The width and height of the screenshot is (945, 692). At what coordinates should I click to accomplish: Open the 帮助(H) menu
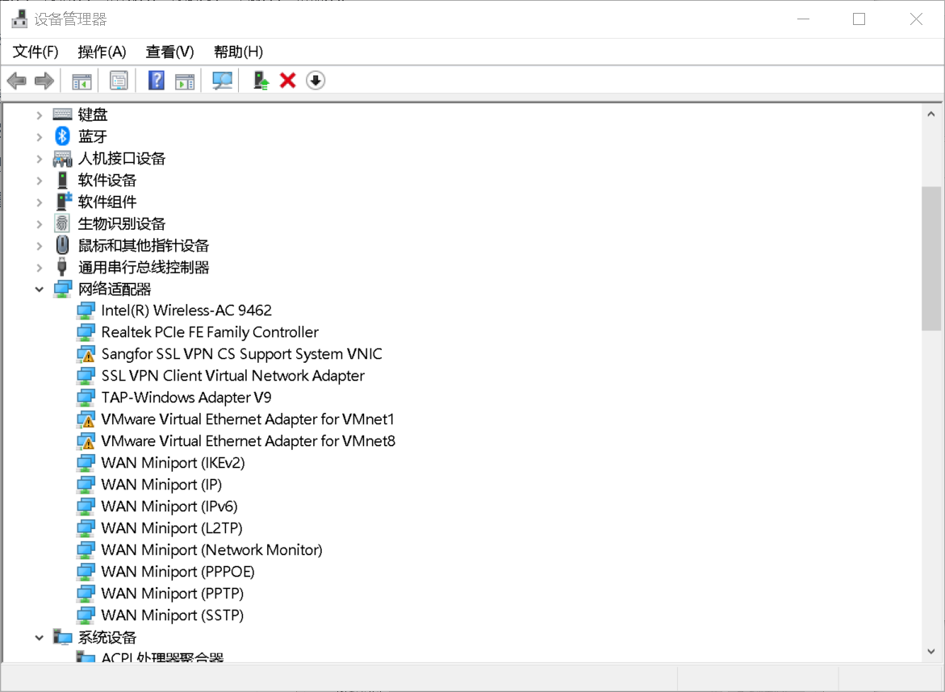238,52
